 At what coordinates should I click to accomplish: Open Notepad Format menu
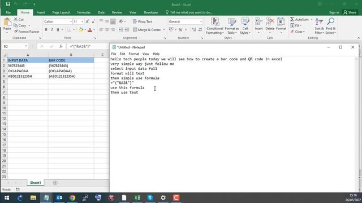click(133, 54)
